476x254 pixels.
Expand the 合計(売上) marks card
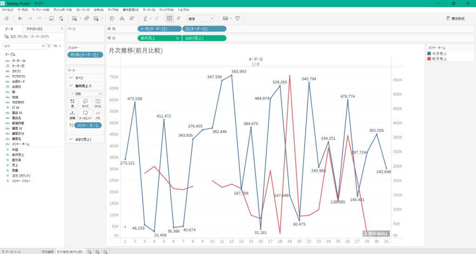[85, 139]
